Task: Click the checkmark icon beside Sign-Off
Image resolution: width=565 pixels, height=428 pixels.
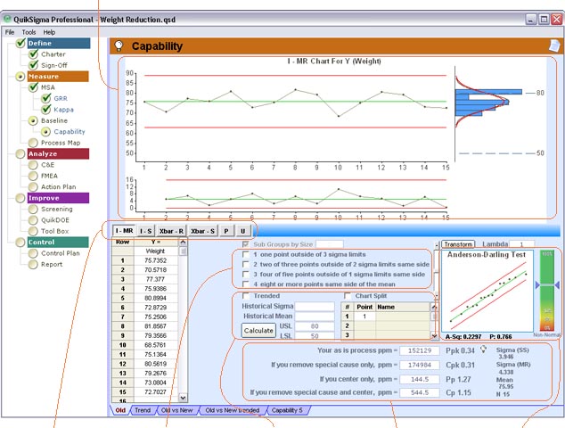Action: pos(34,65)
